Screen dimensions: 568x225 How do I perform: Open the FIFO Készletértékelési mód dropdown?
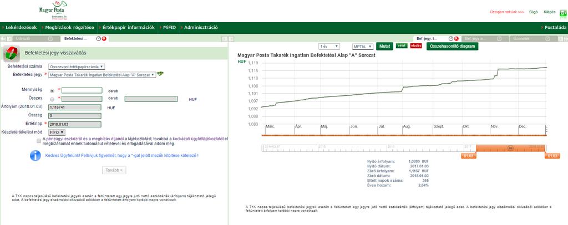[x=57, y=132]
